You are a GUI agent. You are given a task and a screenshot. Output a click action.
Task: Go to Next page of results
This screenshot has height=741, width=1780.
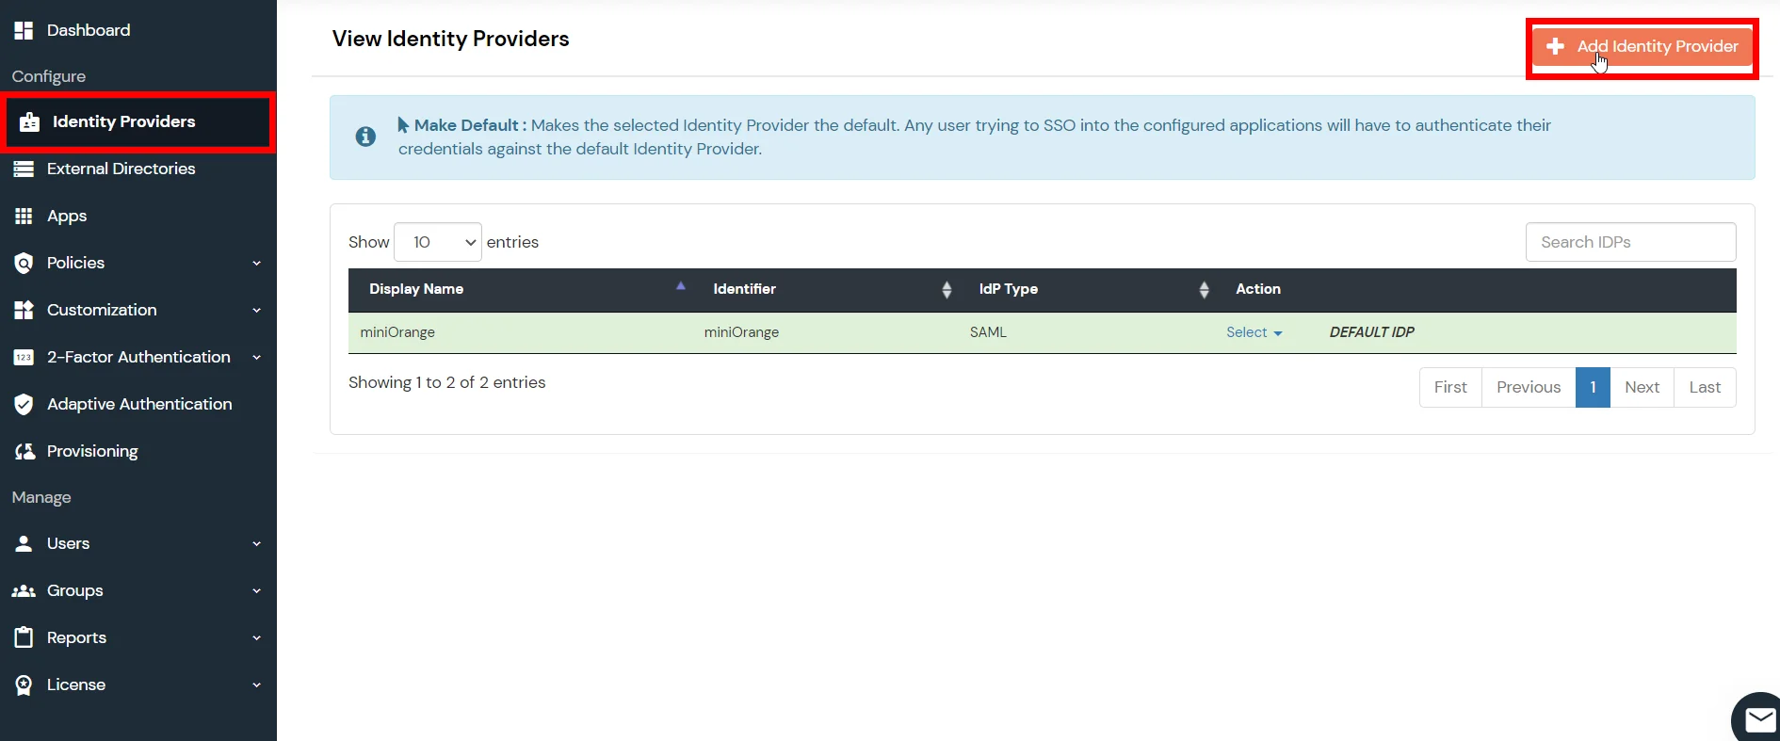point(1642,387)
